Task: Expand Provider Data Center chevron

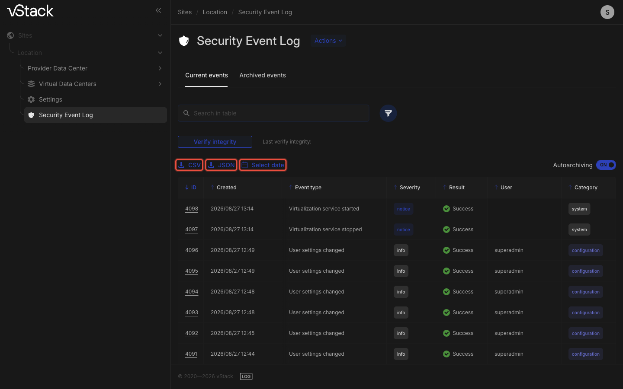Action: click(x=160, y=68)
